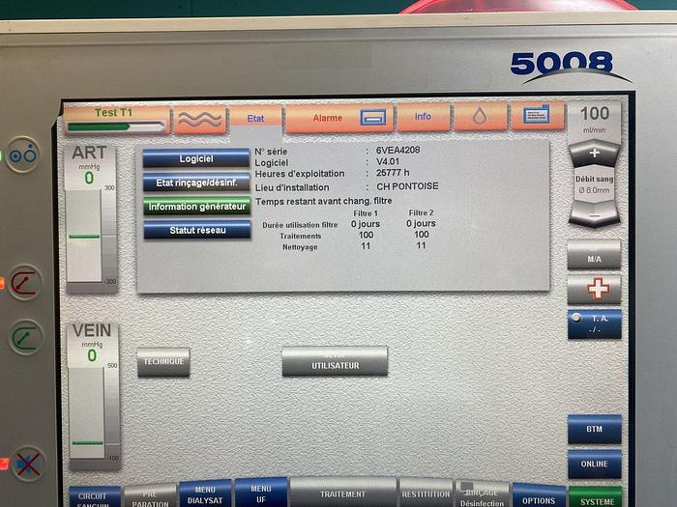Tap the ART pressure bar gauge
677x507 pixels.
click(x=91, y=235)
